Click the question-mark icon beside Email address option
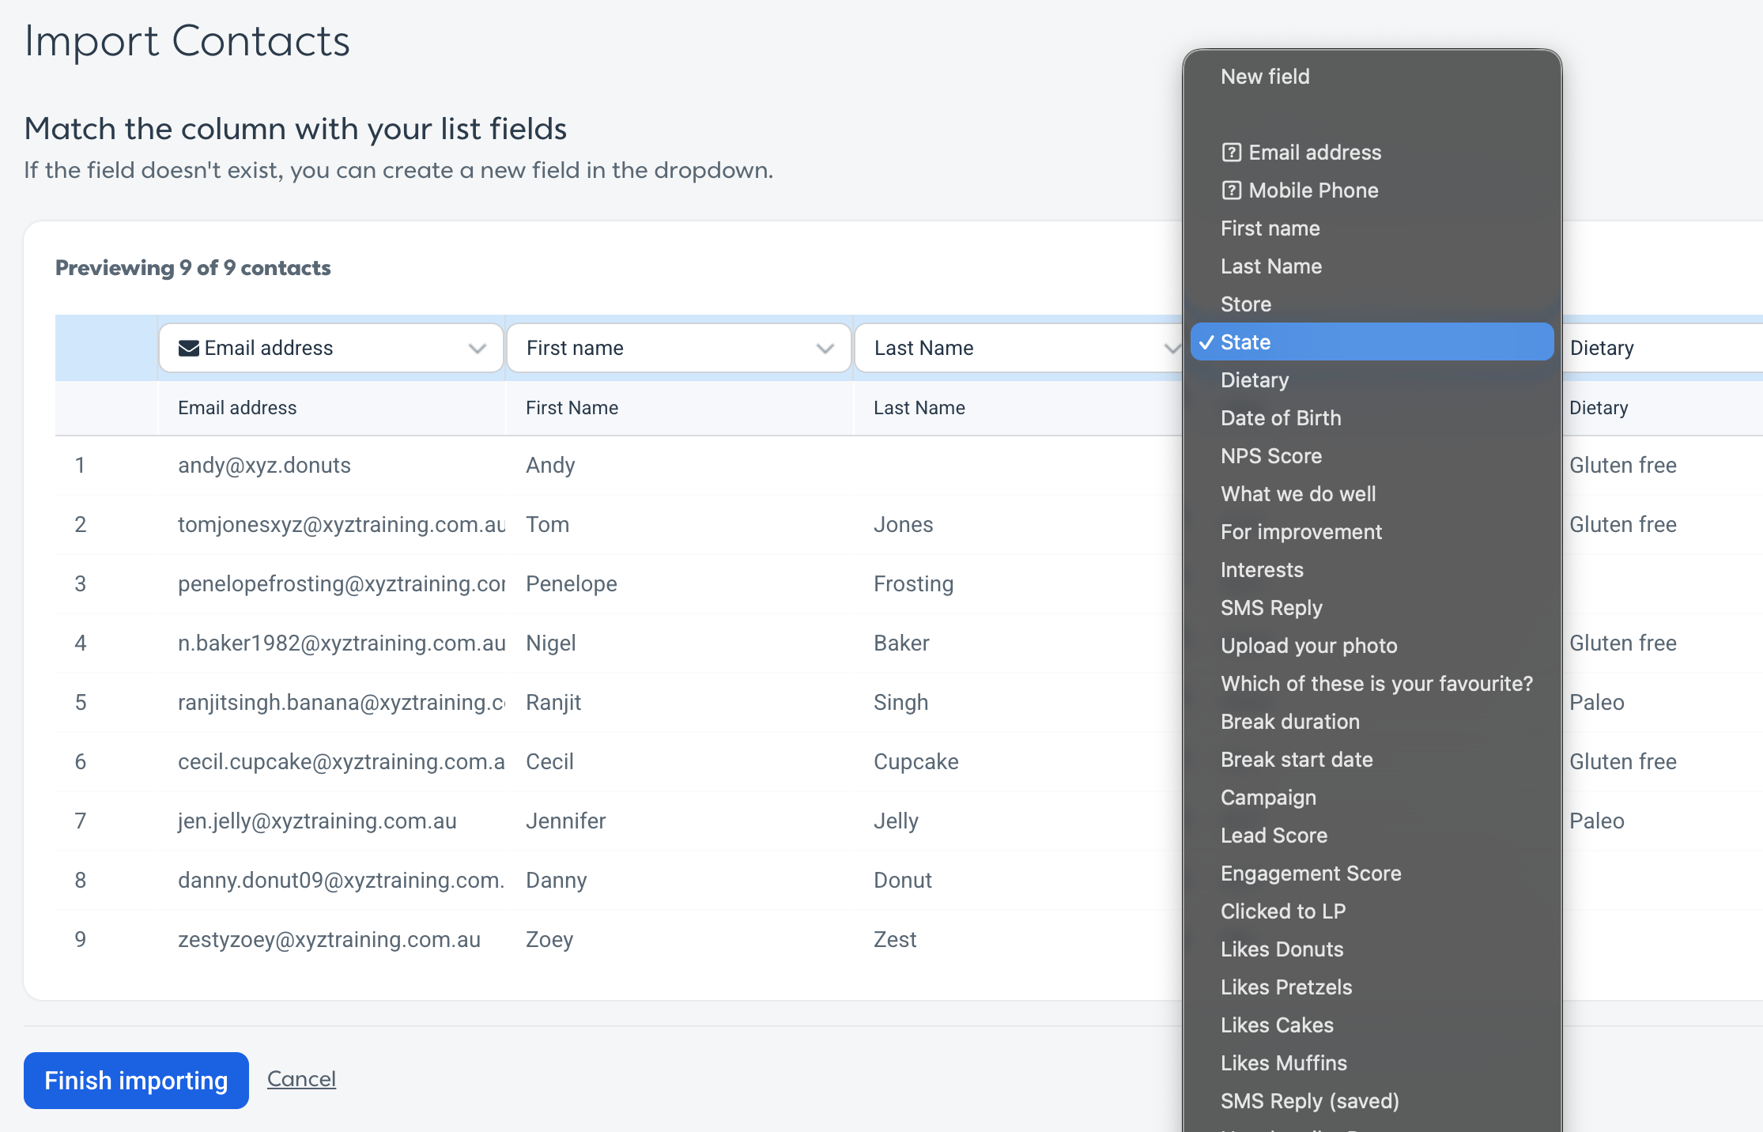 [x=1231, y=153]
